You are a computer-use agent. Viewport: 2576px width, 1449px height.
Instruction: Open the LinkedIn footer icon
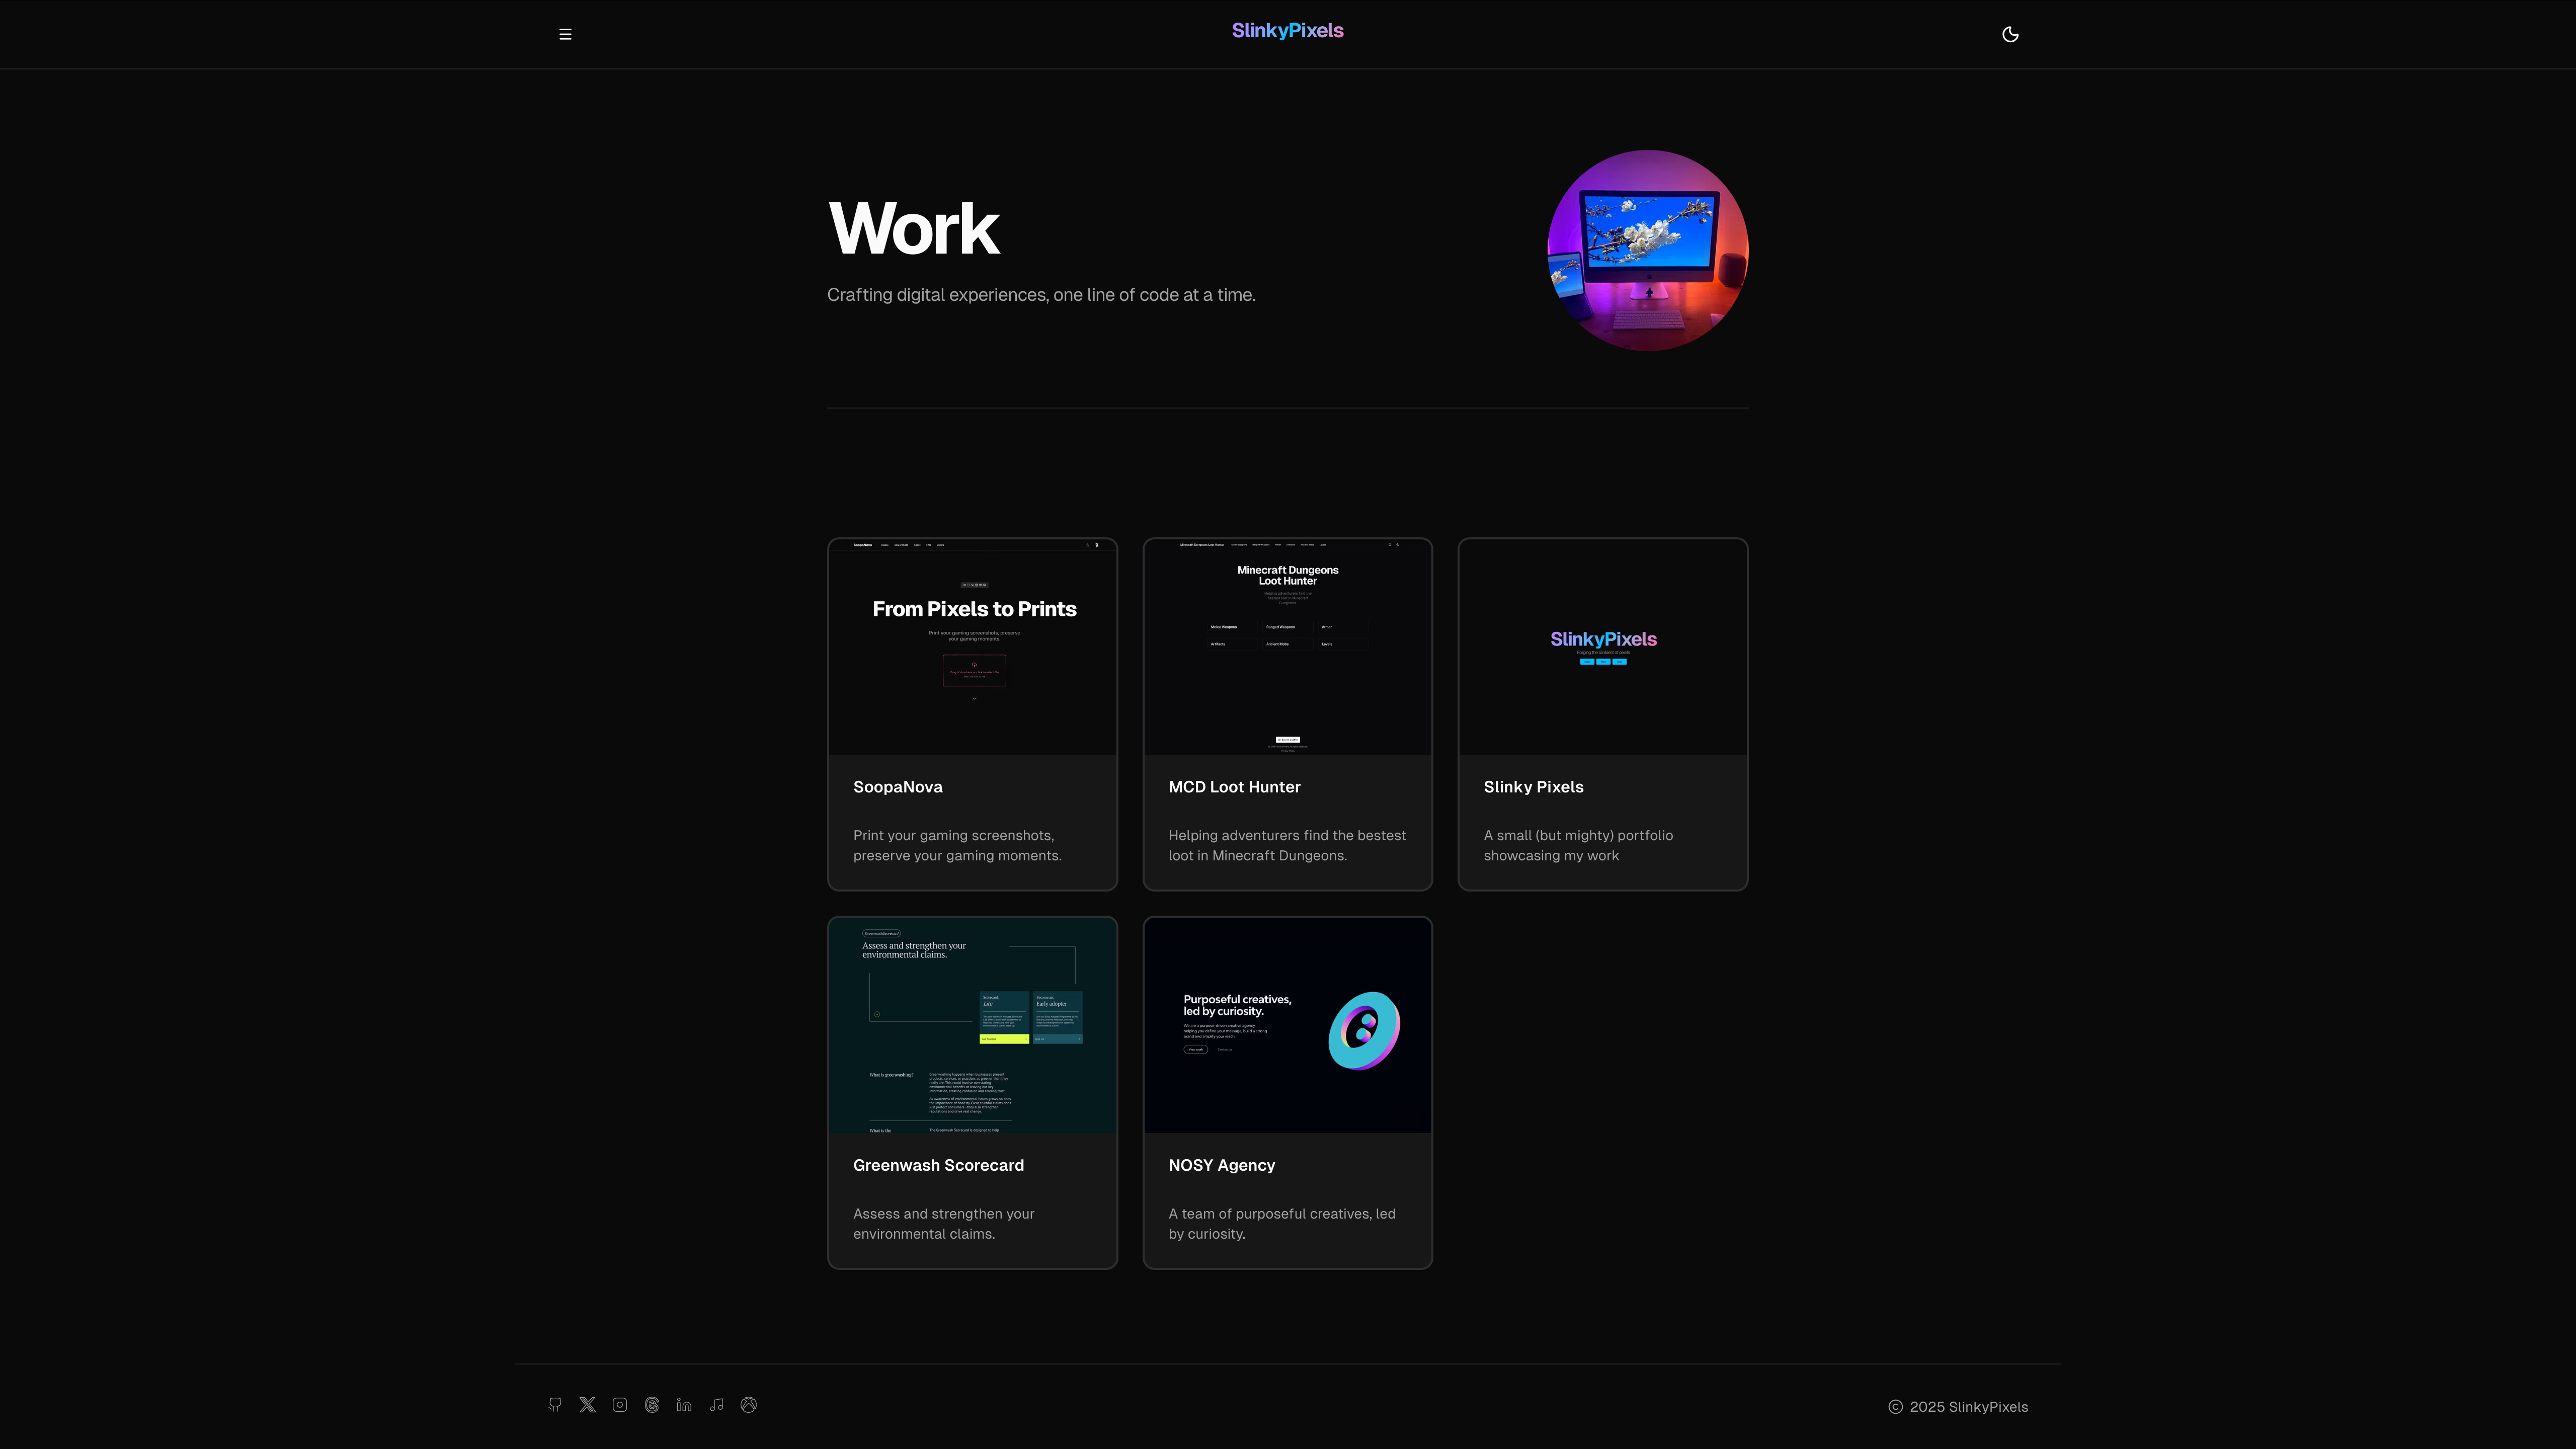(684, 1405)
